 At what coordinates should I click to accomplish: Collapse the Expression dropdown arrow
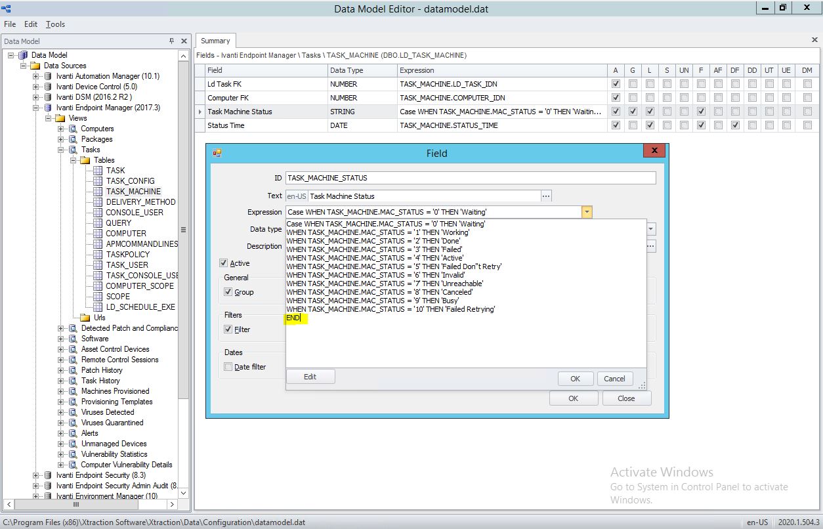587,212
